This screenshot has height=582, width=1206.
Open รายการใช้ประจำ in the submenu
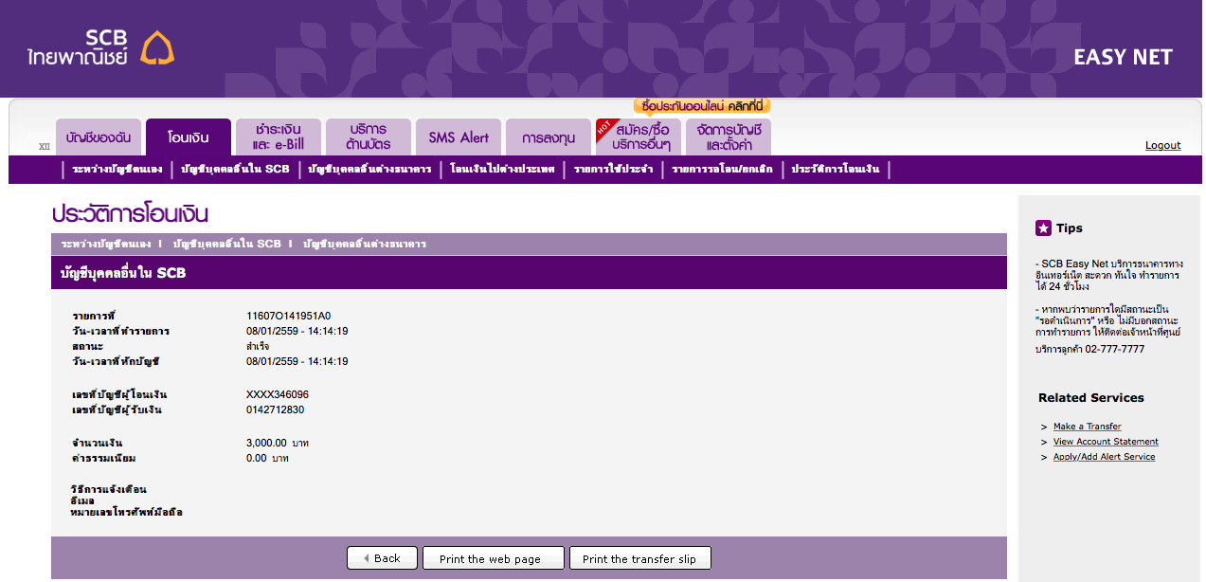[613, 170]
